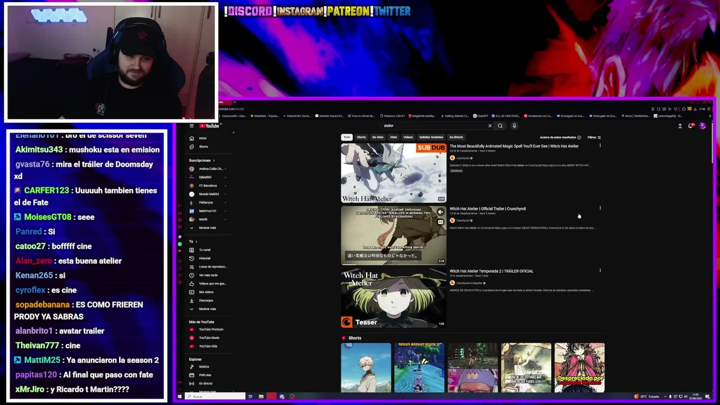Open the Filtros search filters
Screen dimensions: 720x405
coord(594,137)
